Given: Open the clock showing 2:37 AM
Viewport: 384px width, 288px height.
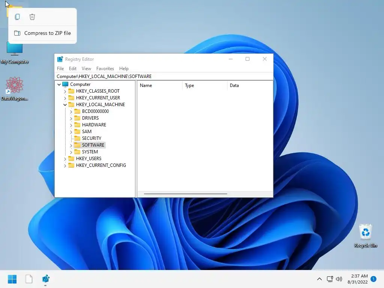Looking at the screenshot, I should (358, 279).
